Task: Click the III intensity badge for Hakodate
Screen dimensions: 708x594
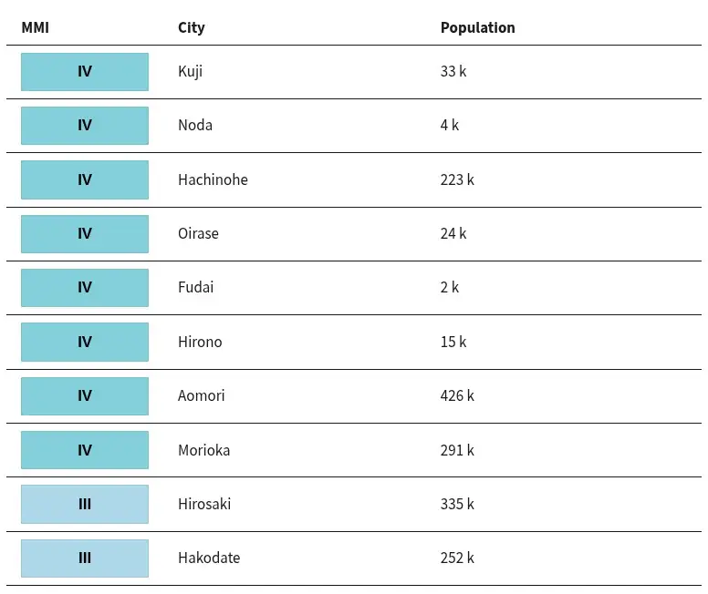Action: (x=85, y=558)
